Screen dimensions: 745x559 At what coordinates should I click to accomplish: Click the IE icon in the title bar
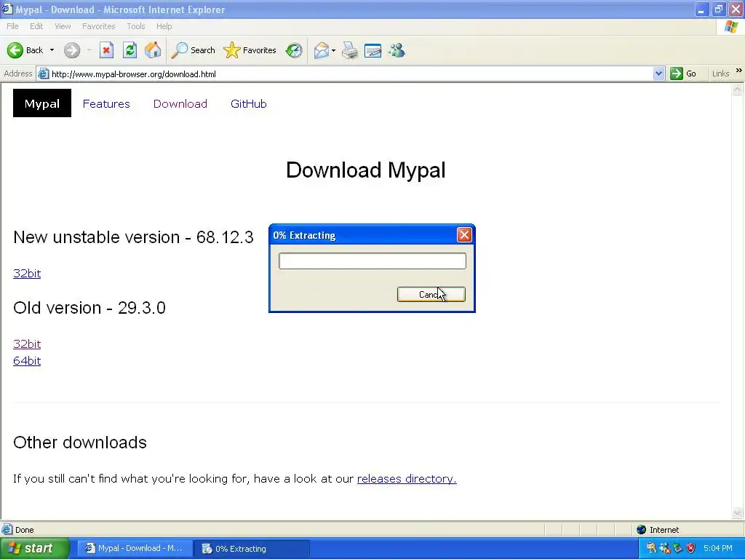coord(7,9)
